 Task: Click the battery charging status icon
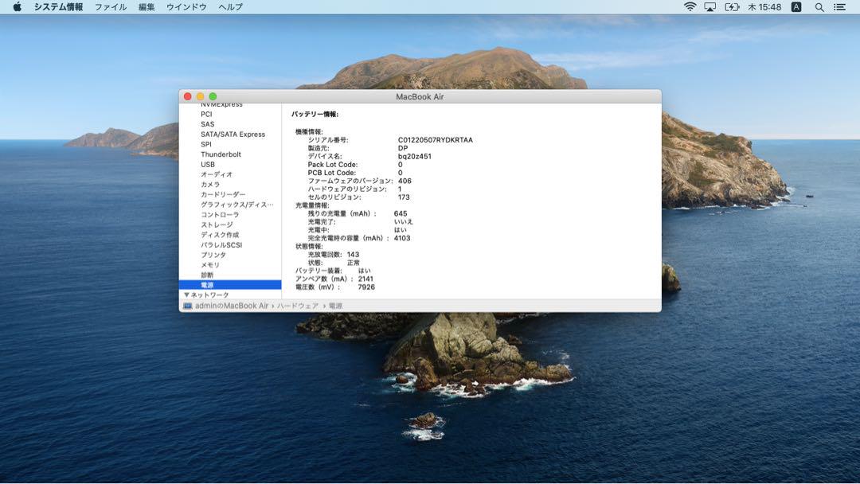click(x=733, y=7)
